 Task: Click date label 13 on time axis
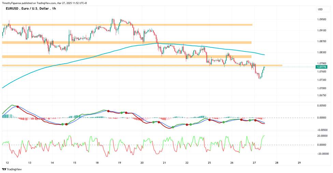tap(30, 163)
